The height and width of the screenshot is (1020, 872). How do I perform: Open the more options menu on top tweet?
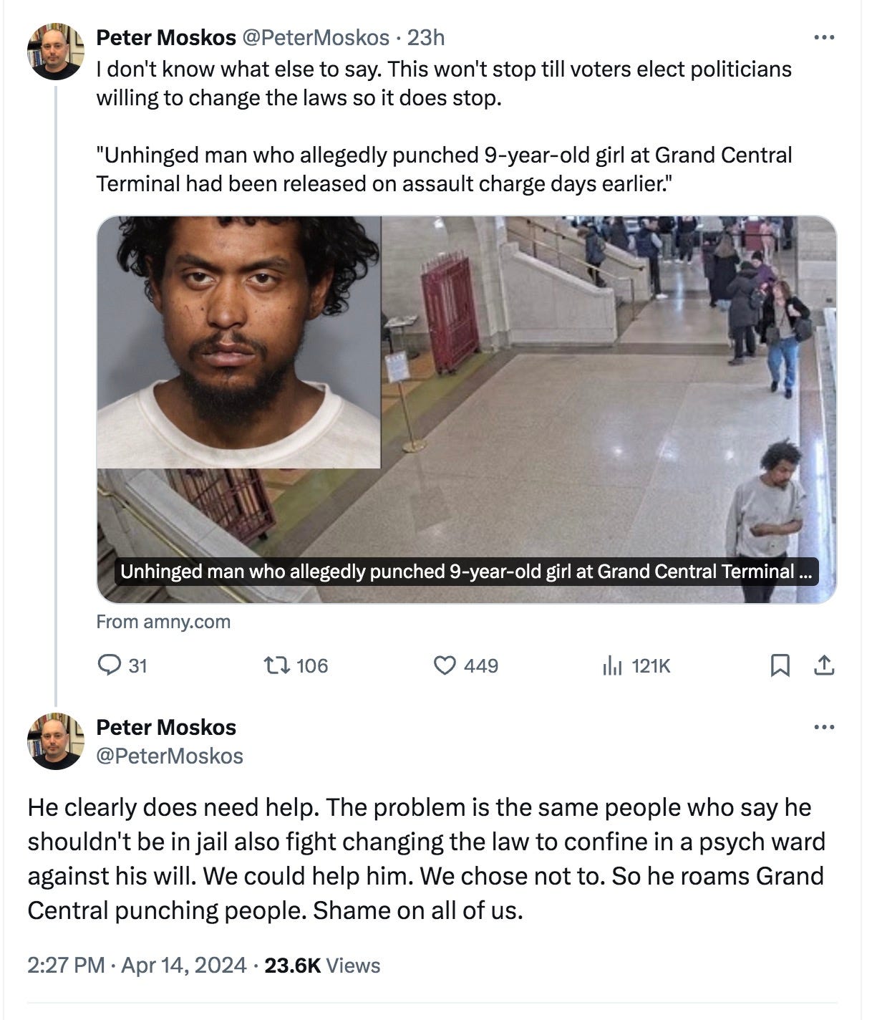(824, 37)
